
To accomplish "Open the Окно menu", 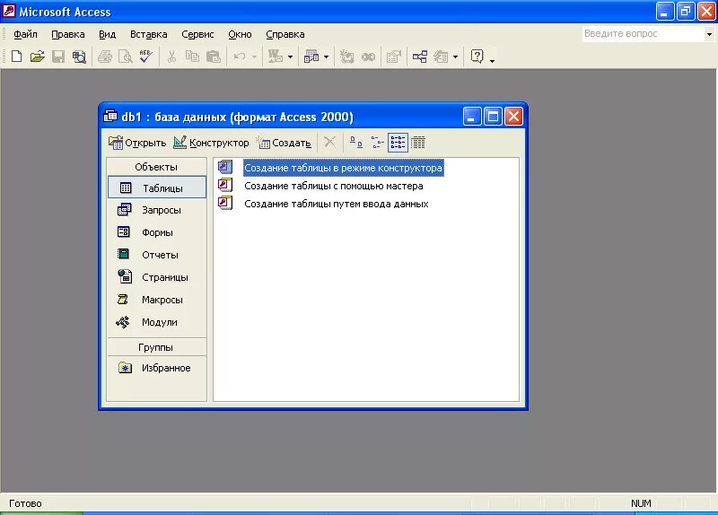I will click(x=240, y=34).
